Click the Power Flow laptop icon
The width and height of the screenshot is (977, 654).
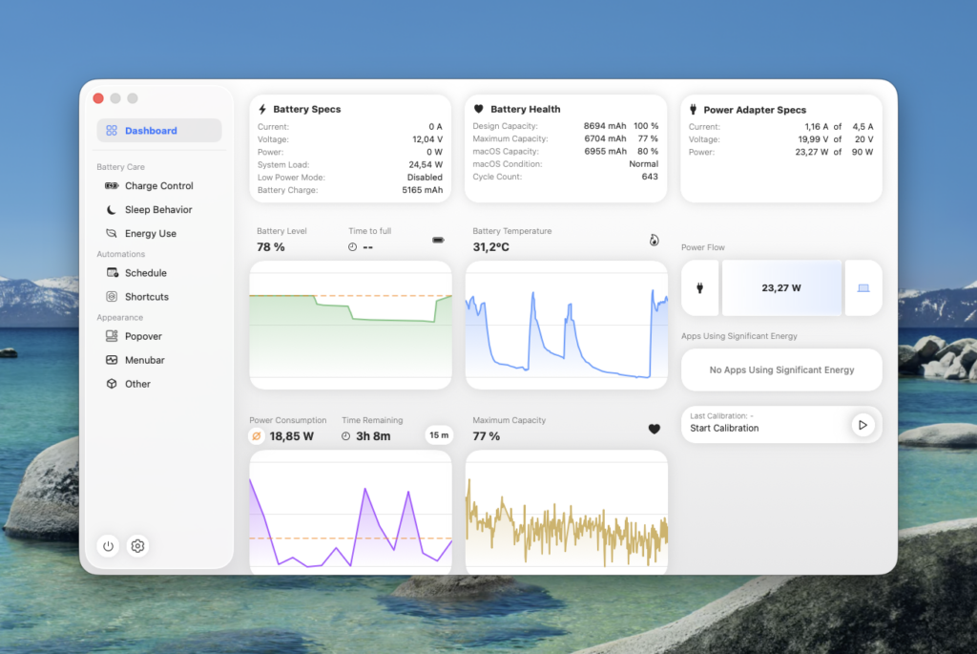click(863, 288)
